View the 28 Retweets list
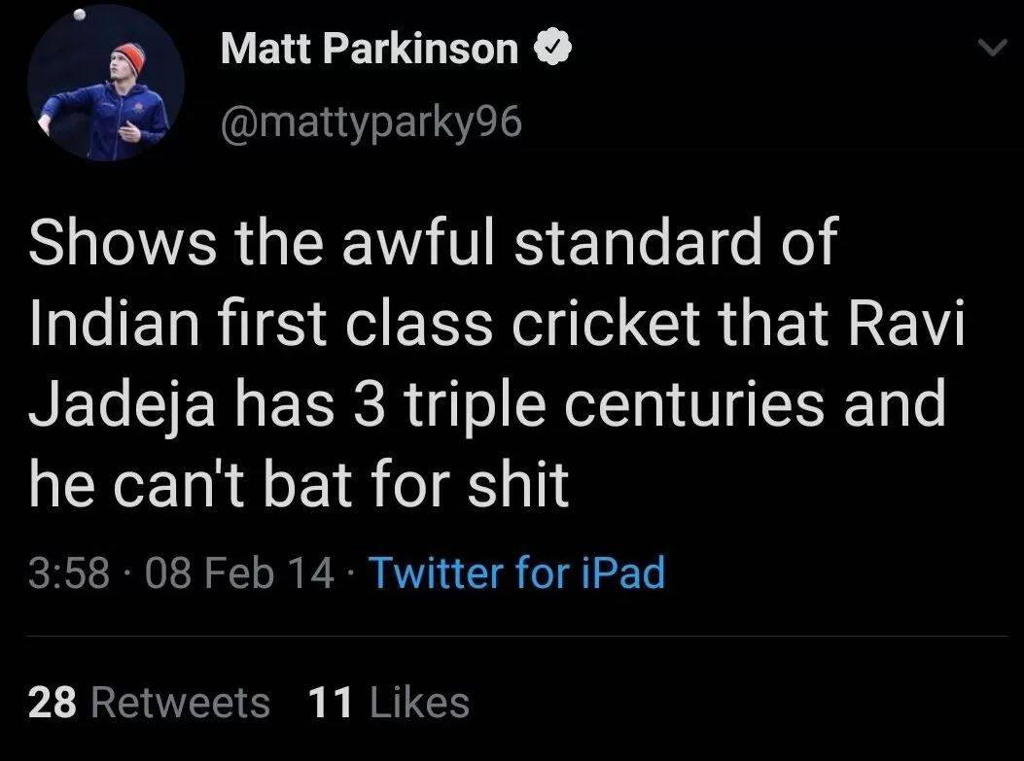The width and height of the screenshot is (1024, 761). (x=149, y=702)
